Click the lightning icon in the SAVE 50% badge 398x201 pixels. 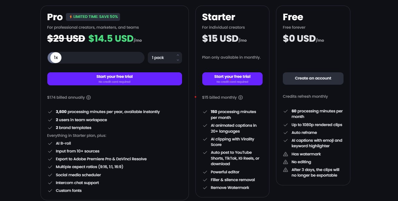pos(70,17)
